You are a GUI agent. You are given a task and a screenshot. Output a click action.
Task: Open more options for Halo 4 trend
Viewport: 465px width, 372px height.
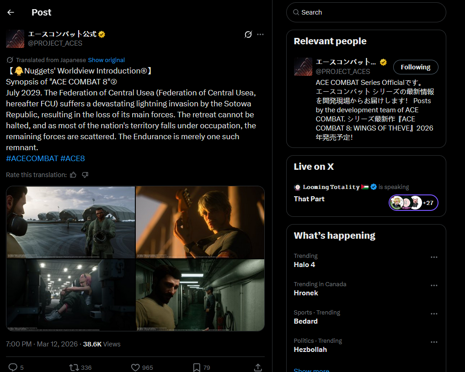(x=434, y=257)
